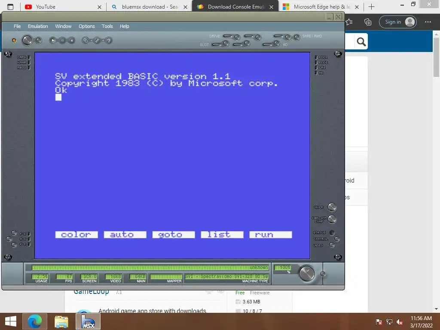Image resolution: width=440 pixels, height=330 pixels.
Task: Click the Play emulation button
Action: (x=53, y=40)
